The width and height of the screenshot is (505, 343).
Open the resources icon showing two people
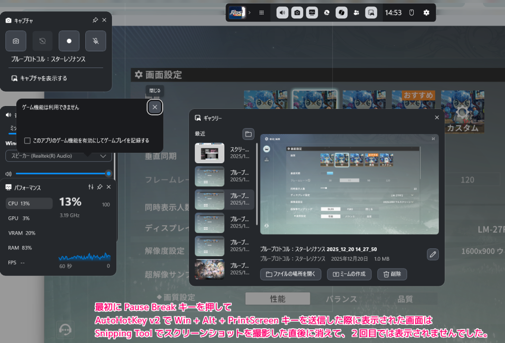(x=356, y=12)
